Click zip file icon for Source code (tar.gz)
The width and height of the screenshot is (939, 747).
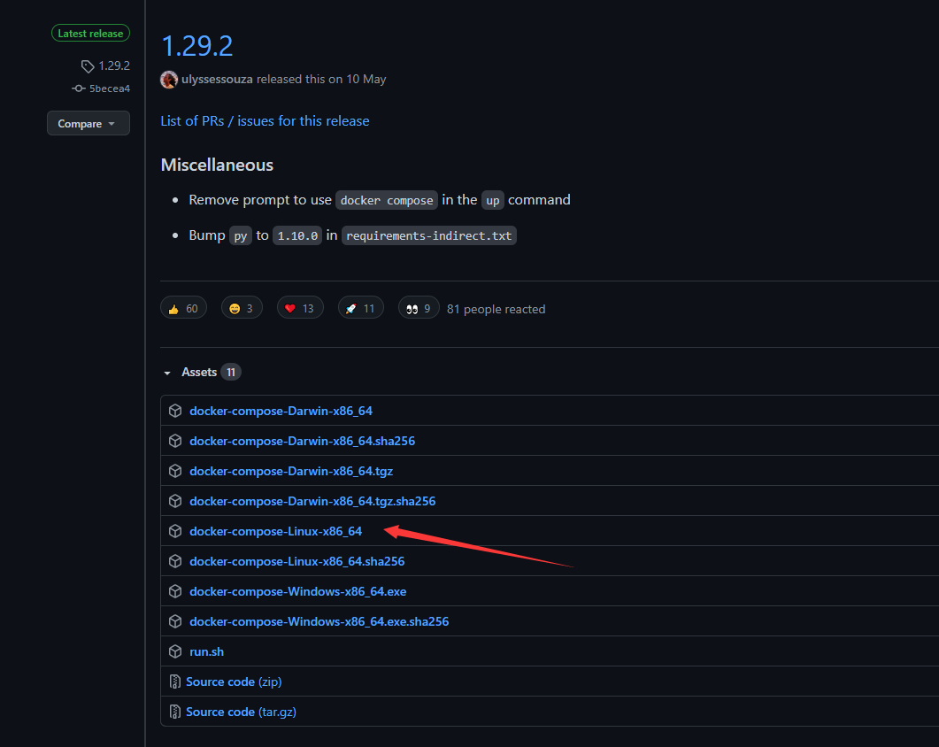point(175,712)
